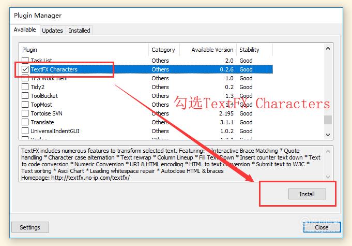This screenshot has height=246, width=352.
Task: Select the TopMost plugin name
Action: click(x=41, y=105)
